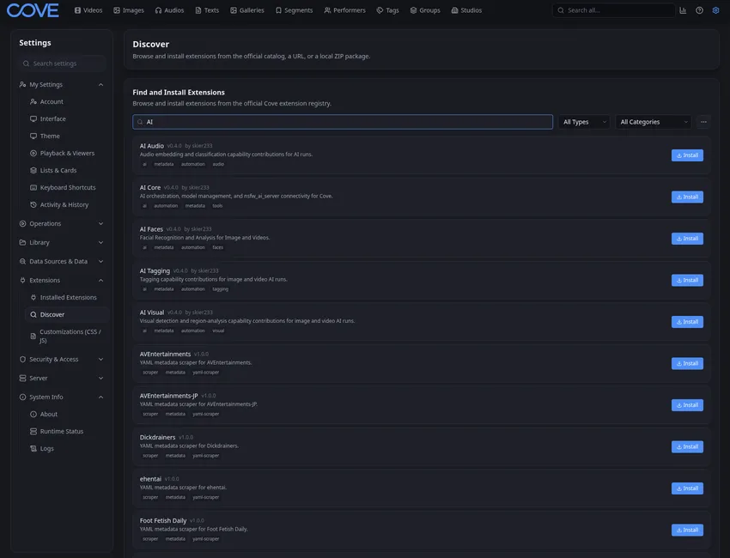Click the Discover search icon in sidebar
The width and height of the screenshot is (730, 558).
33,314
